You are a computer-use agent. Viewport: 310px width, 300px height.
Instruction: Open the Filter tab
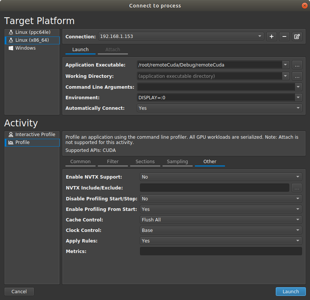tap(112, 162)
